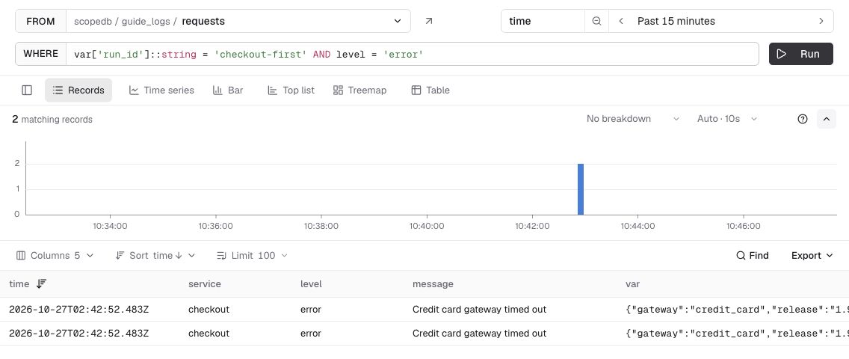Open the Export dropdown
This screenshot has height=359, width=849.
(812, 256)
